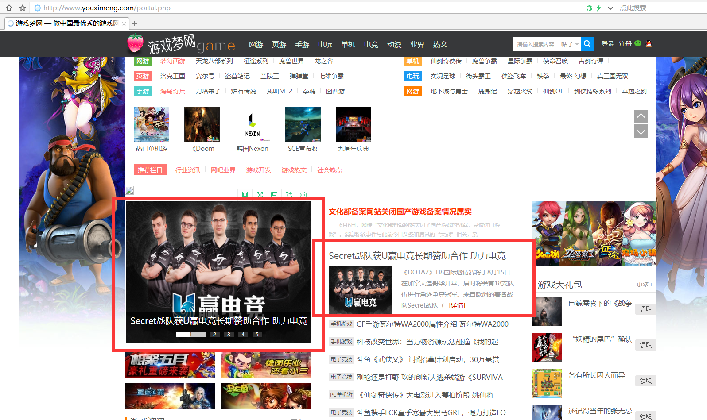Click the [详情] details link
This screenshot has height=420, width=707.
[x=457, y=305]
